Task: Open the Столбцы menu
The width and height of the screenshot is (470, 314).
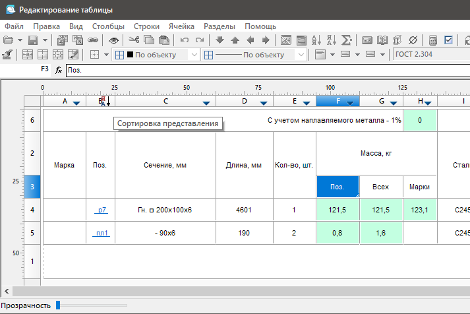Action: pyautogui.click(x=108, y=26)
